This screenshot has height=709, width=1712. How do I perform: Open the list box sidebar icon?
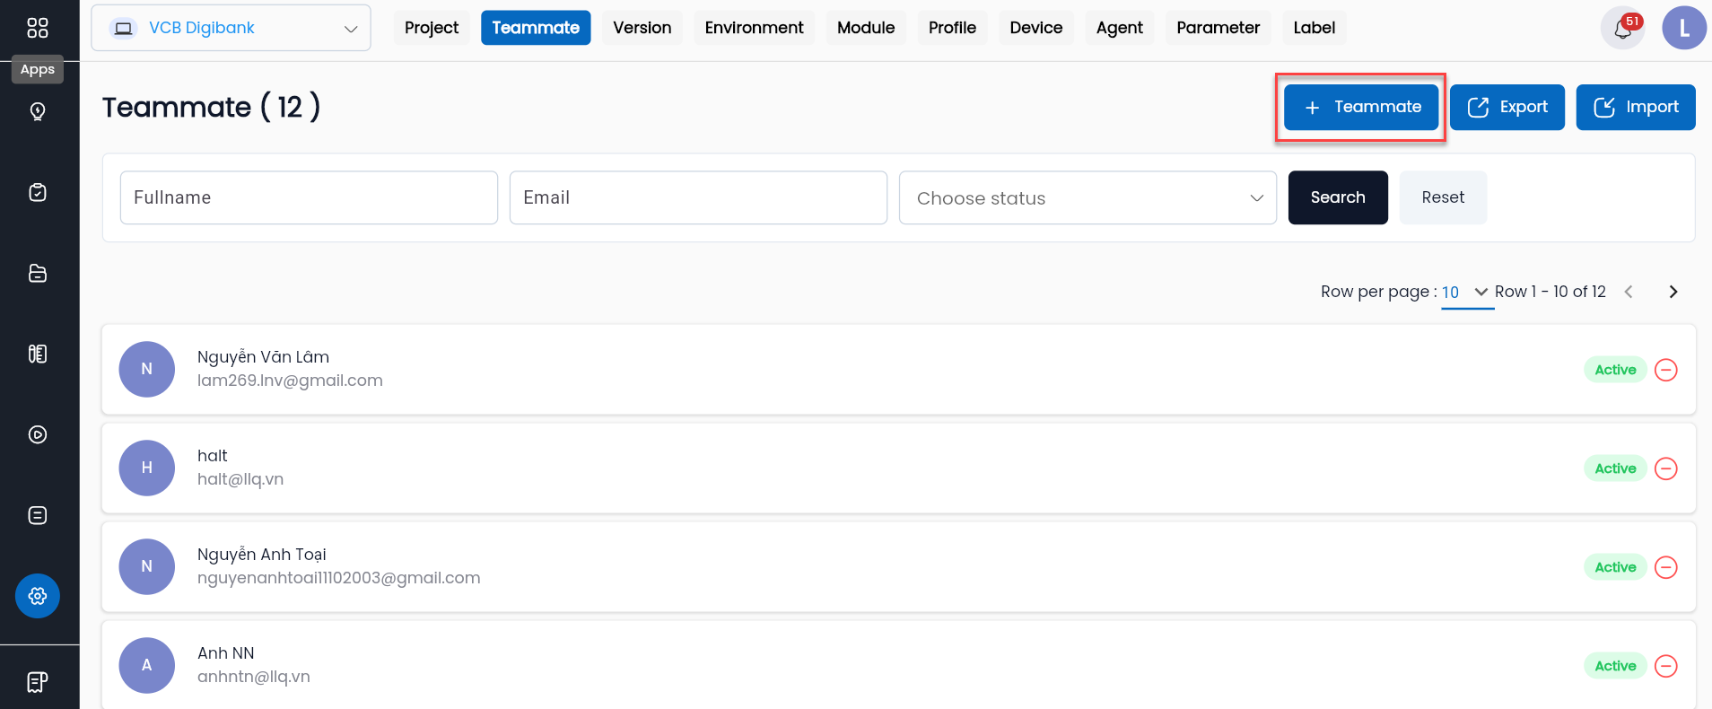point(38,515)
